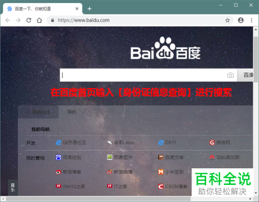Close the 百度一下 tab
Image resolution: width=259 pixels, height=202 pixels.
point(77,9)
